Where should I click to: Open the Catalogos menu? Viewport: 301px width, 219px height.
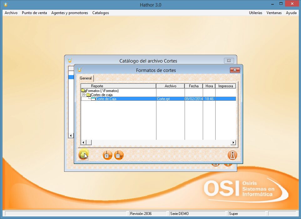[101, 13]
